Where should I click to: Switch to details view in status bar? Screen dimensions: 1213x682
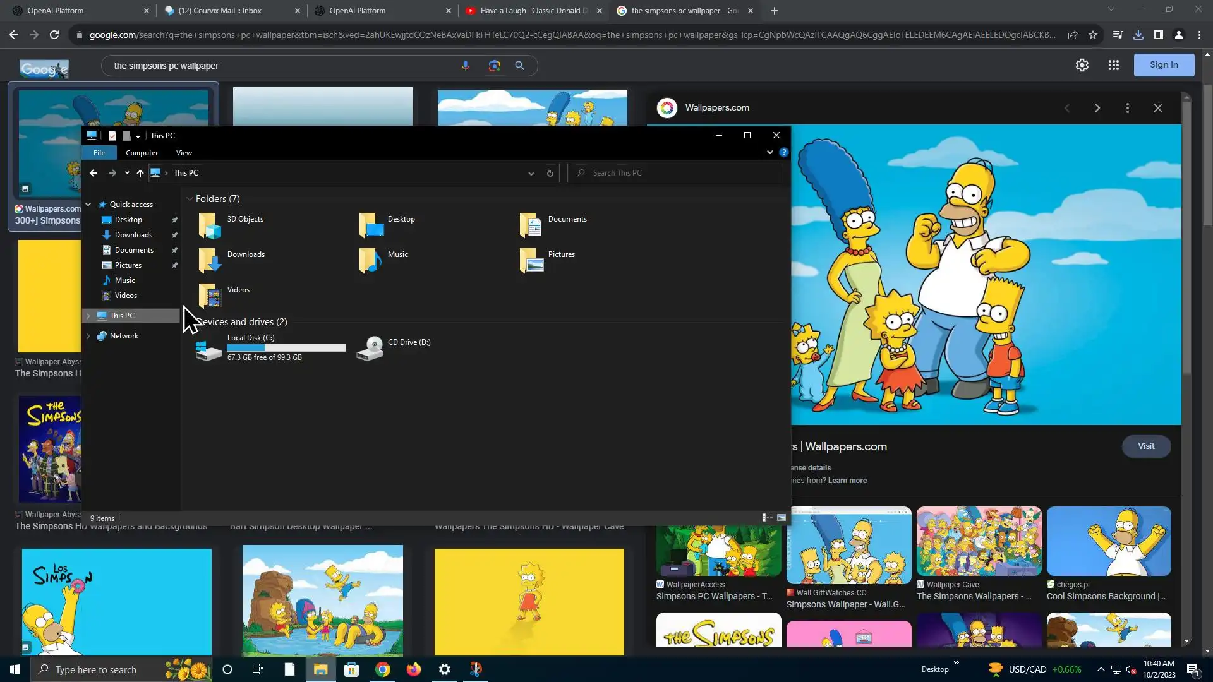pos(767,518)
